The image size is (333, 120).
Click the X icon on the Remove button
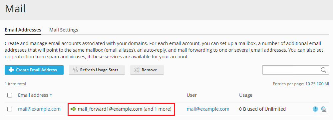click(137, 70)
